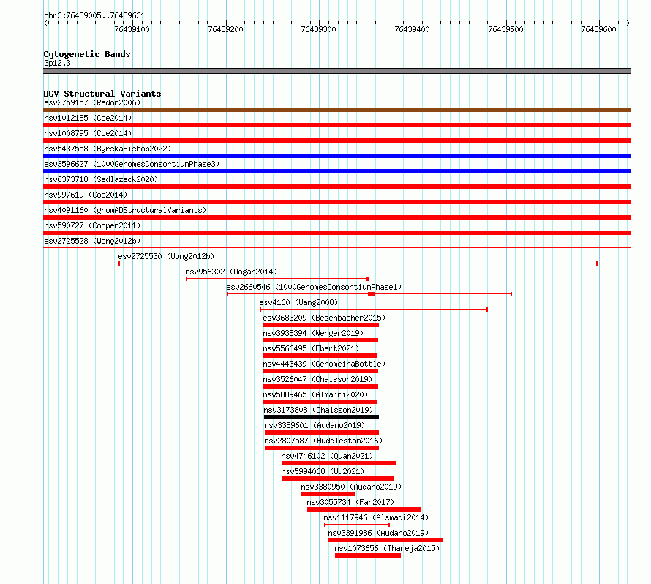This screenshot has height=584, width=651.
Task: Select nsv4746102 (Quan2021) label
Action: pos(327,456)
